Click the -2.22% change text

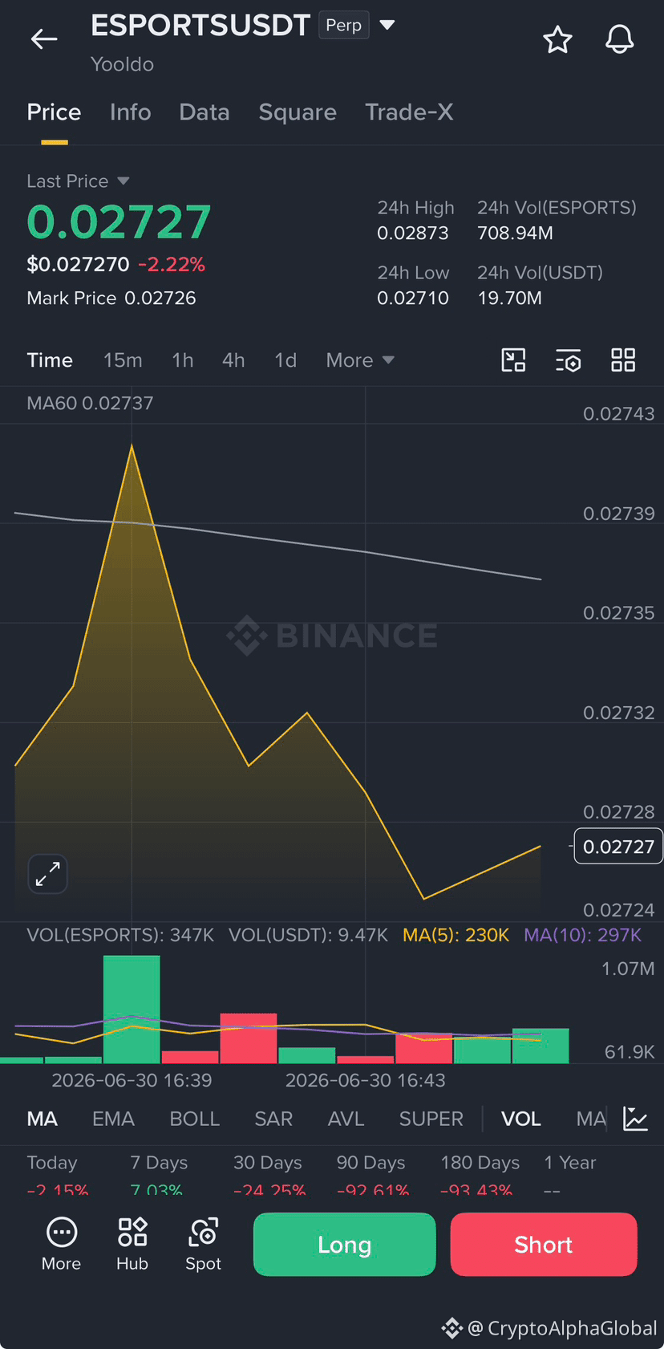tap(172, 265)
